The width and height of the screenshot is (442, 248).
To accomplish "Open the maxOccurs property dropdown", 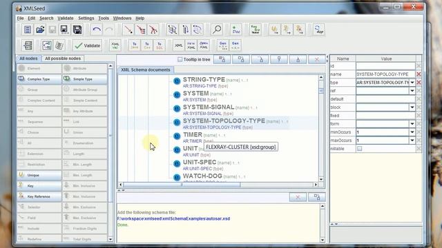I will click(x=412, y=141).
